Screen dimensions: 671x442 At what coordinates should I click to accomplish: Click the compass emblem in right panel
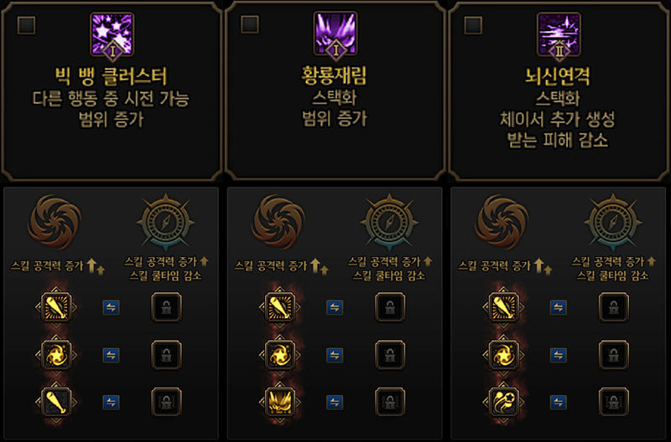(x=613, y=223)
